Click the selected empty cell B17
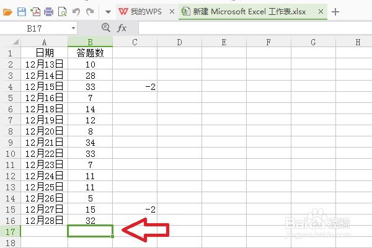 (x=90, y=231)
